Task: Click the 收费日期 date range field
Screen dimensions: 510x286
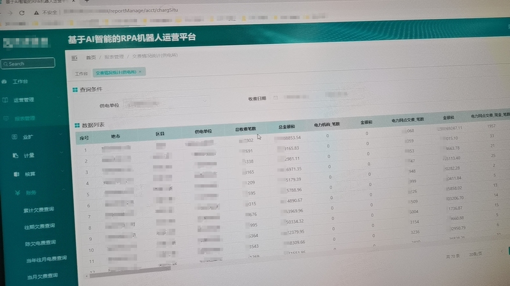Action: coord(317,96)
